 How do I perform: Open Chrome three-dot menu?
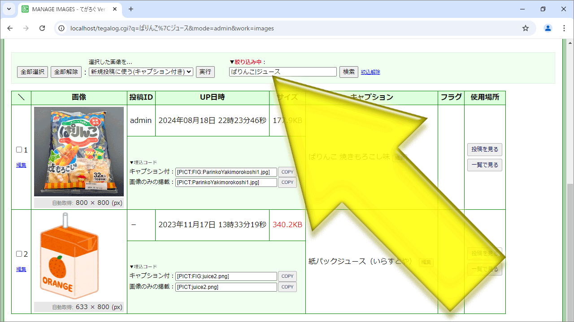(x=564, y=28)
